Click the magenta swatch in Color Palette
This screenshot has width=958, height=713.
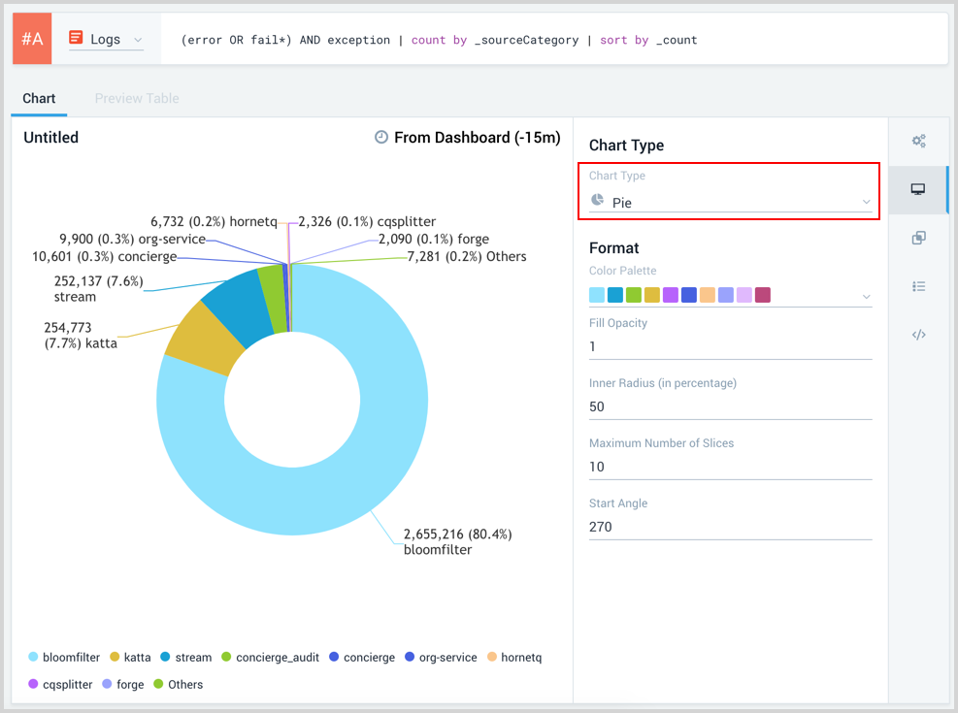763,295
